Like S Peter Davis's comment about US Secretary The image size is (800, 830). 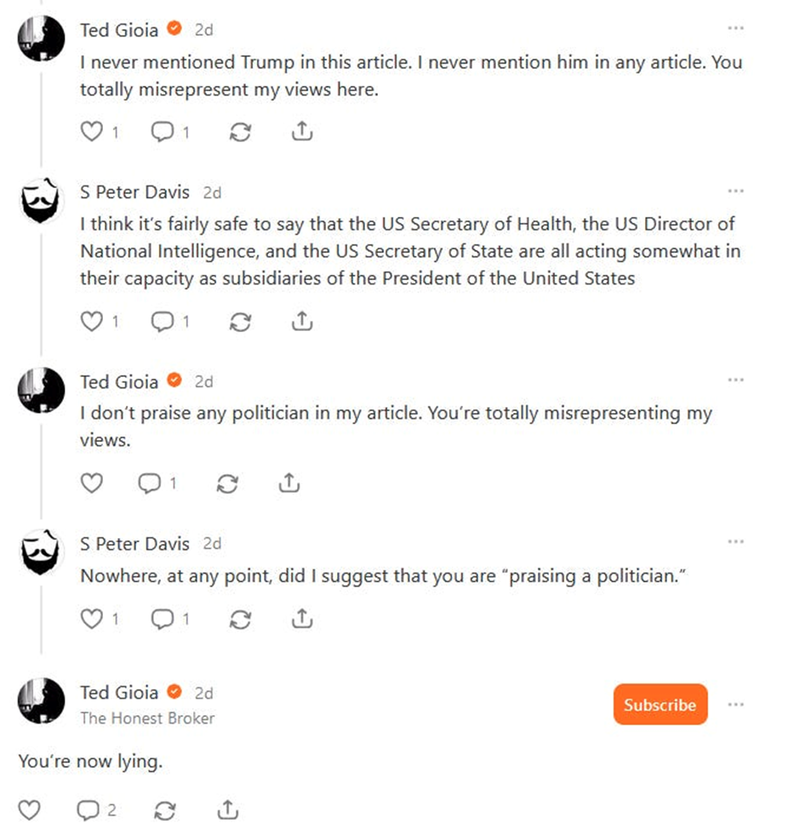click(91, 321)
